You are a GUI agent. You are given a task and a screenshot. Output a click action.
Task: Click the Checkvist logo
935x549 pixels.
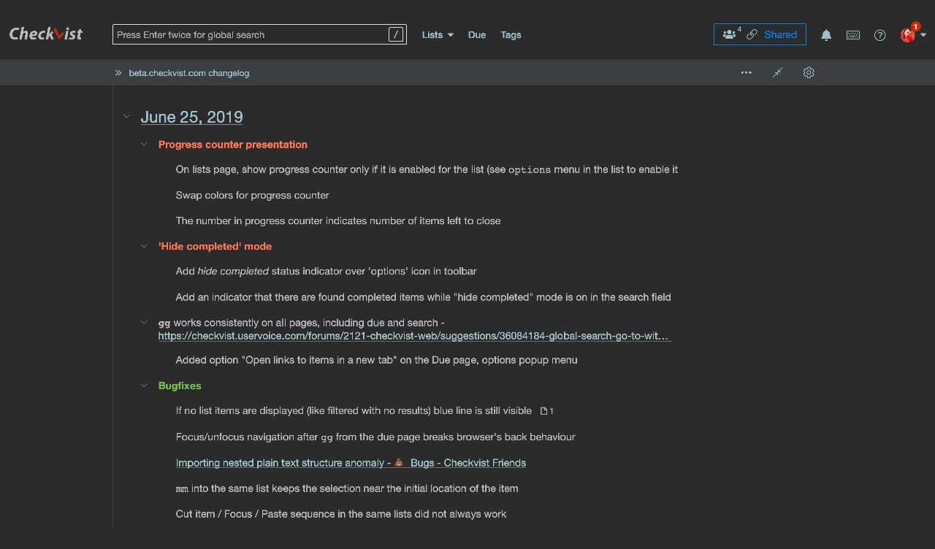pos(46,34)
